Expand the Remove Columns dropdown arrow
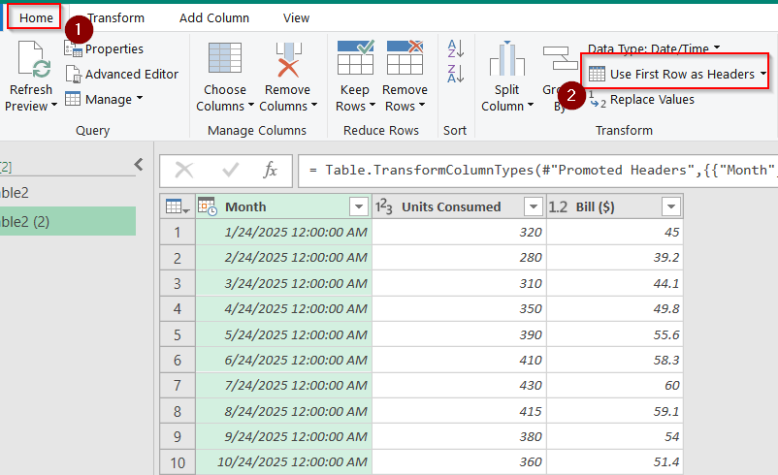Image resolution: width=778 pixels, height=475 pixels. [x=314, y=105]
